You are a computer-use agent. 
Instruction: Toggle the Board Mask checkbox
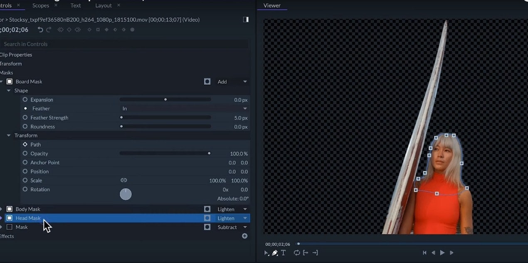(10, 81)
